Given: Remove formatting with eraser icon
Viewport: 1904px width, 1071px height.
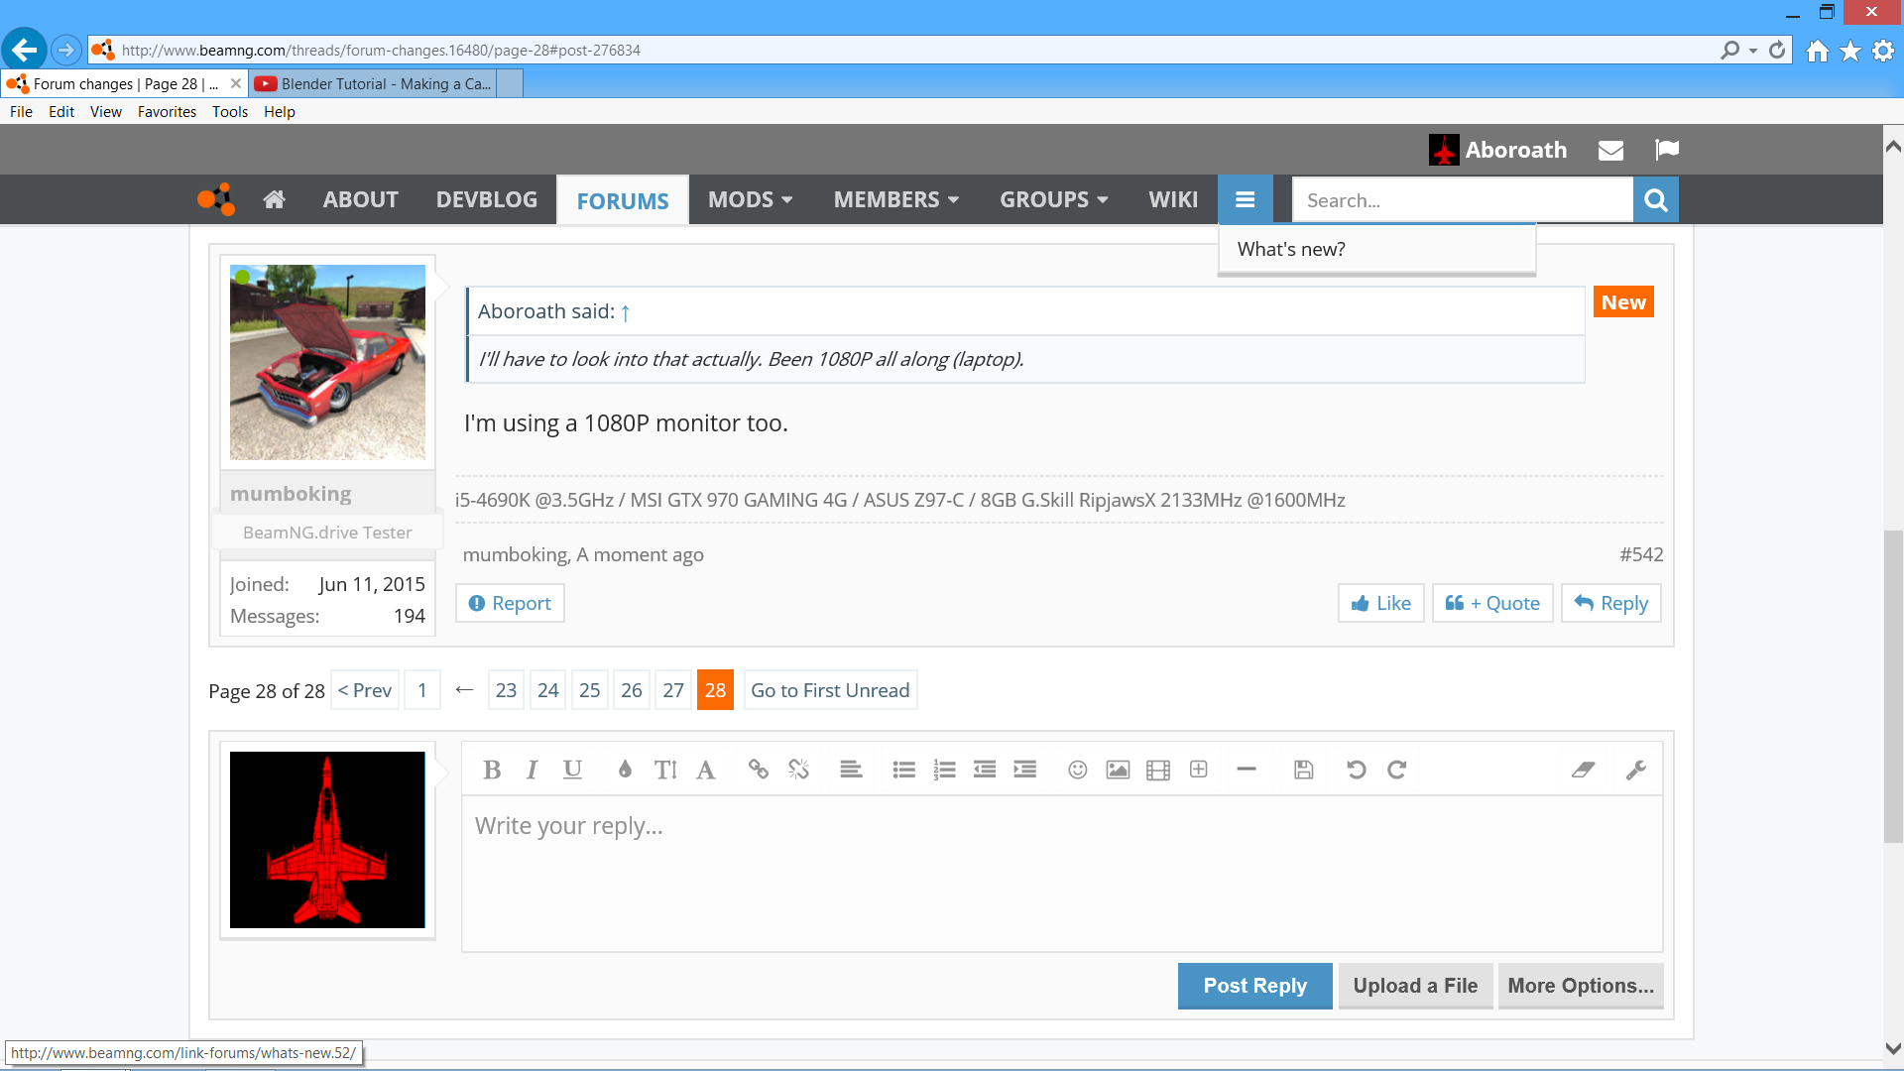Looking at the screenshot, I should click(x=1584, y=770).
